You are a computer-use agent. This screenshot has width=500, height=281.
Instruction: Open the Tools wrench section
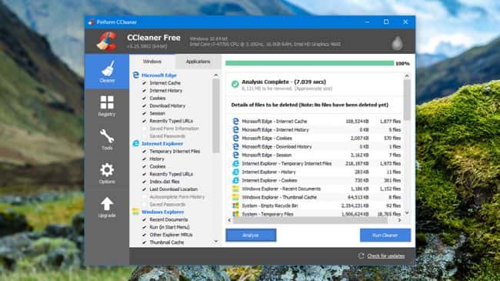107,139
